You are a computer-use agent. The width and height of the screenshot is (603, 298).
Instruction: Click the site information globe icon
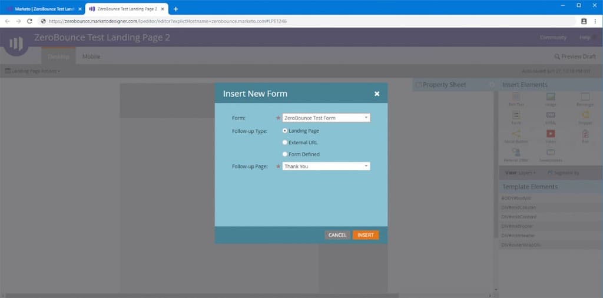click(x=43, y=21)
